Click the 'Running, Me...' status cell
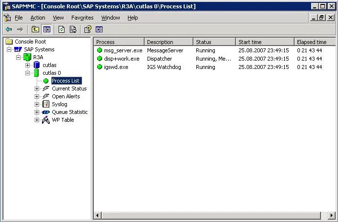 click(x=213, y=59)
